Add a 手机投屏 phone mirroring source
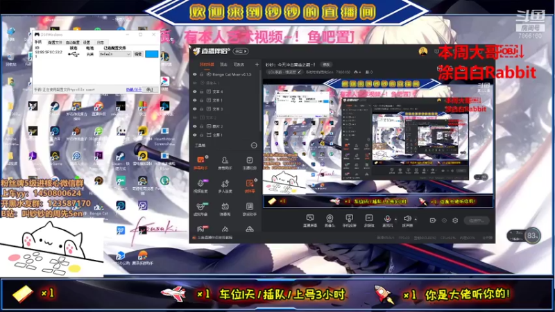 349,220
